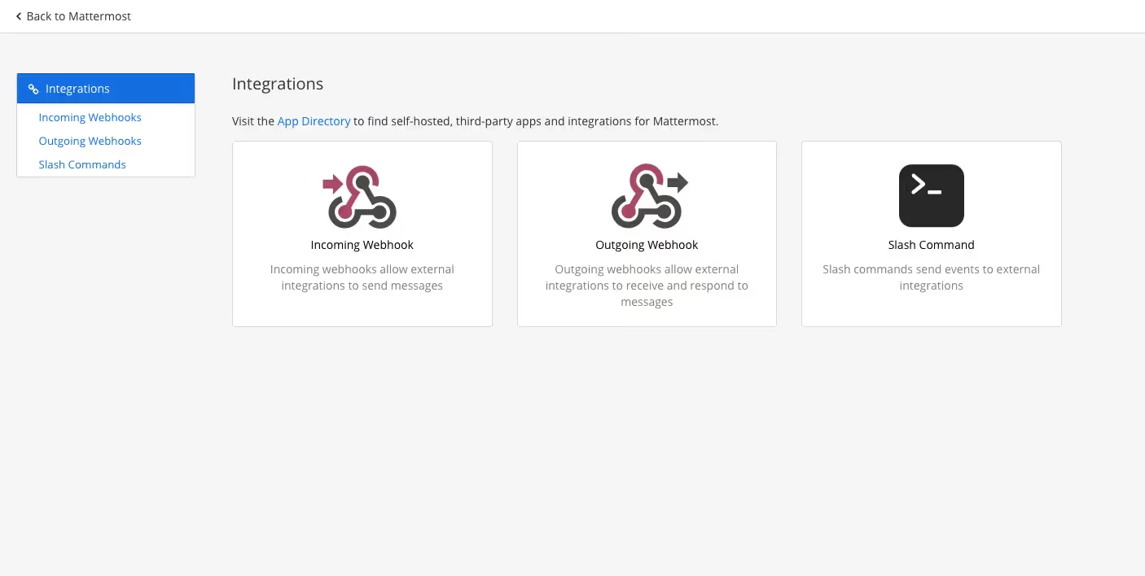This screenshot has height=576, width=1145.
Task: Click the Incoming Webhook card title
Action: [362, 245]
